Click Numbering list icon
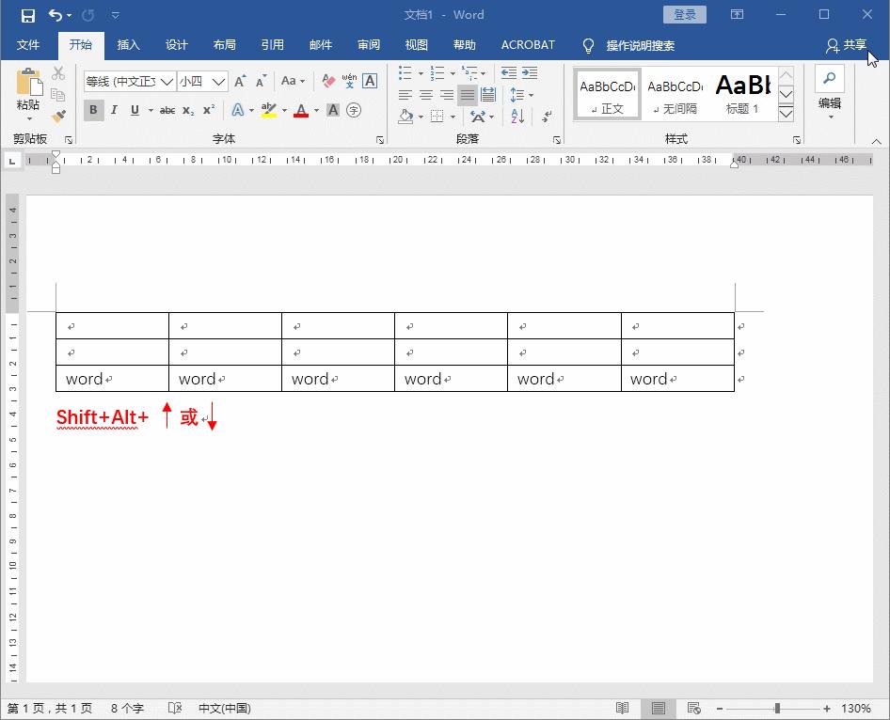890x720 pixels. 437,72
